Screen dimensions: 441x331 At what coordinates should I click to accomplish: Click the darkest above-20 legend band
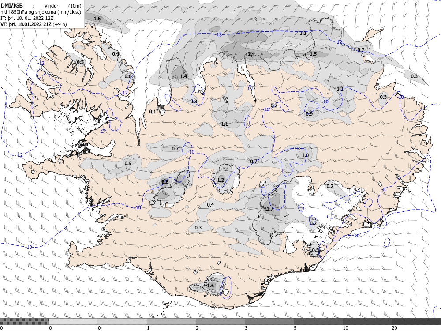(x=416, y=321)
